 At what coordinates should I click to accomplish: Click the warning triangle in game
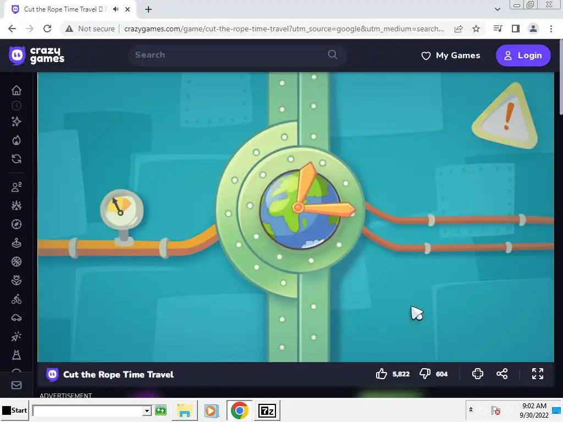click(x=506, y=116)
